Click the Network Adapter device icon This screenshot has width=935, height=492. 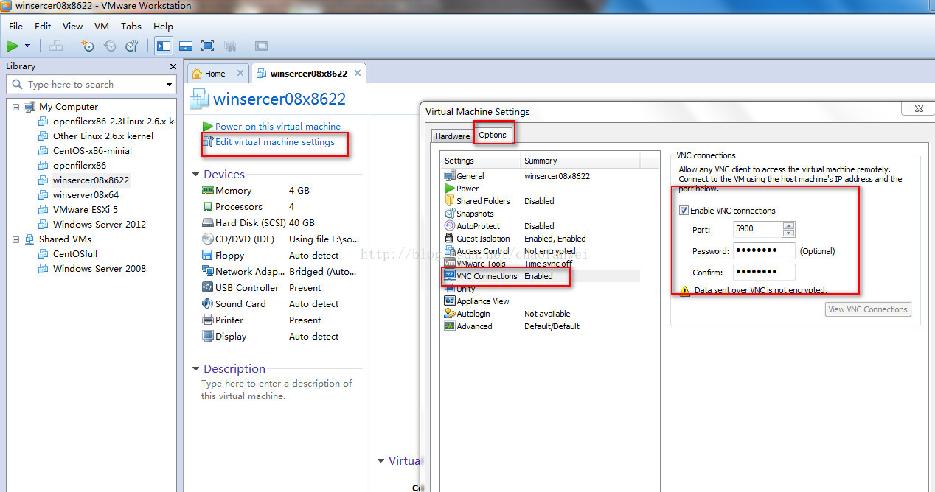coord(207,271)
